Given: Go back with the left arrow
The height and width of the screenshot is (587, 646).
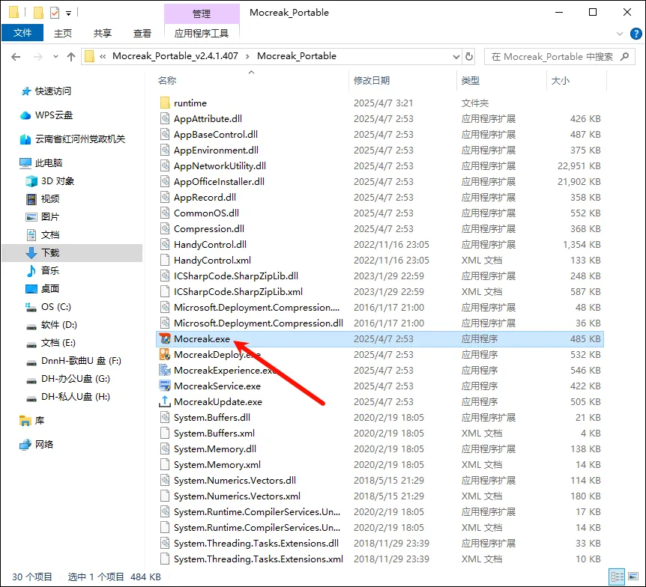Looking at the screenshot, I should point(16,56).
